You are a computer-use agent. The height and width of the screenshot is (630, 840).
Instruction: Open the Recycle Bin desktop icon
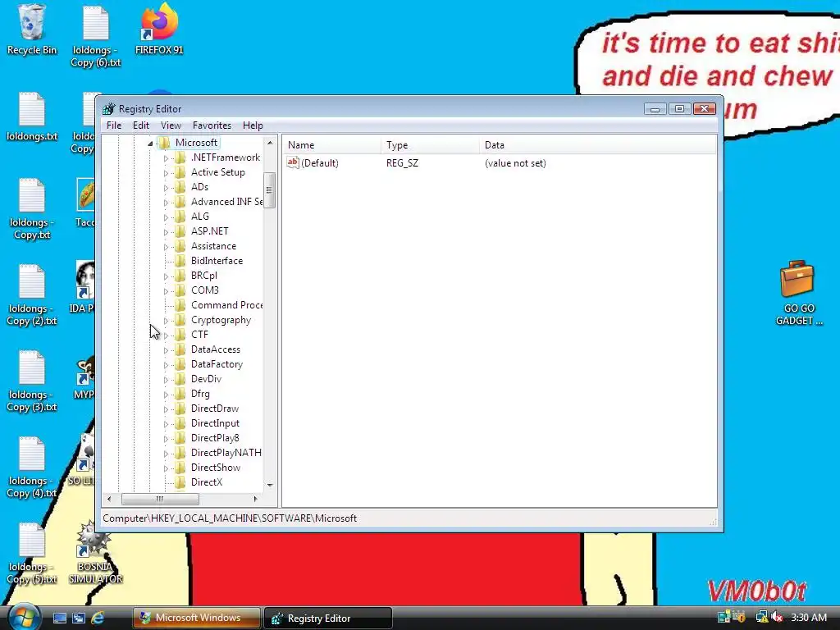[32, 30]
